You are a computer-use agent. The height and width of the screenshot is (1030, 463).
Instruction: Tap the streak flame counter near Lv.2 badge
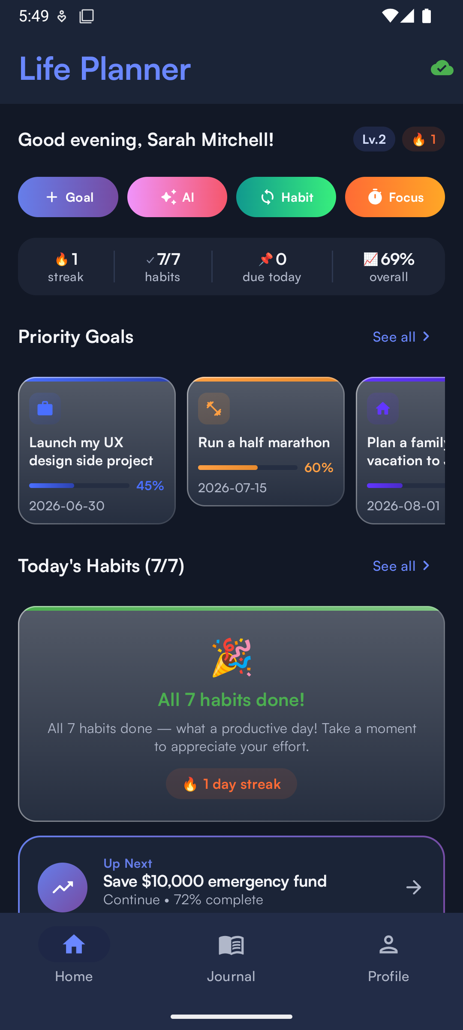(x=424, y=139)
